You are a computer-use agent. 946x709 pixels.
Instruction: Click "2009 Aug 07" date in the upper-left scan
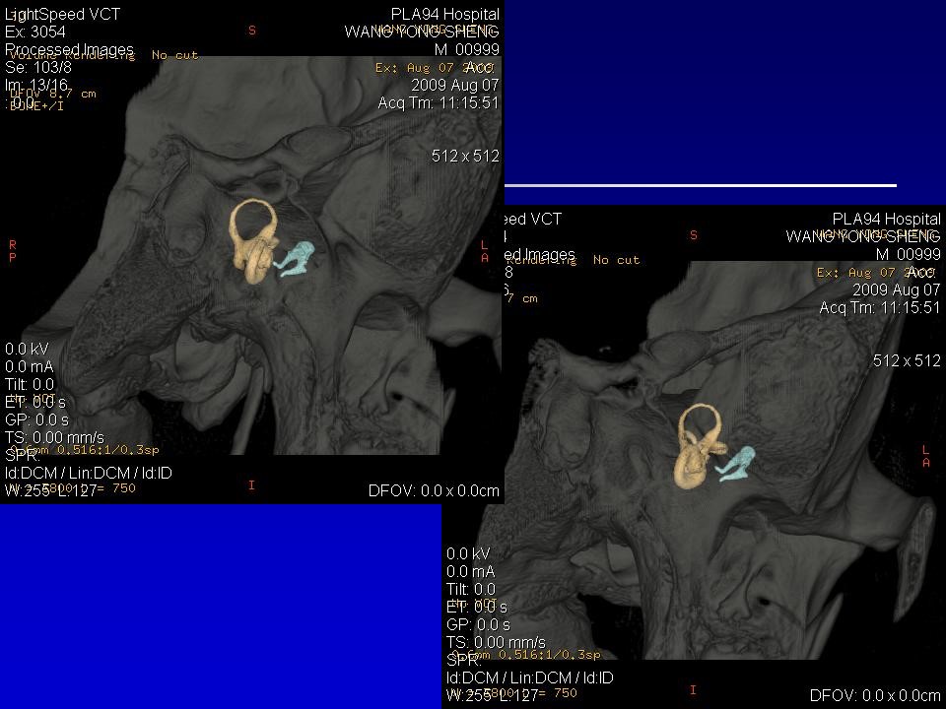[x=455, y=85]
